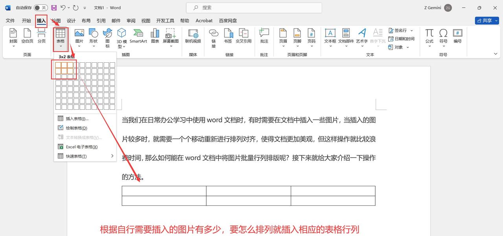Viewport: 503px width, 236px height.
Task: Open the Pictures (图片) insert button
Action: (79, 38)
